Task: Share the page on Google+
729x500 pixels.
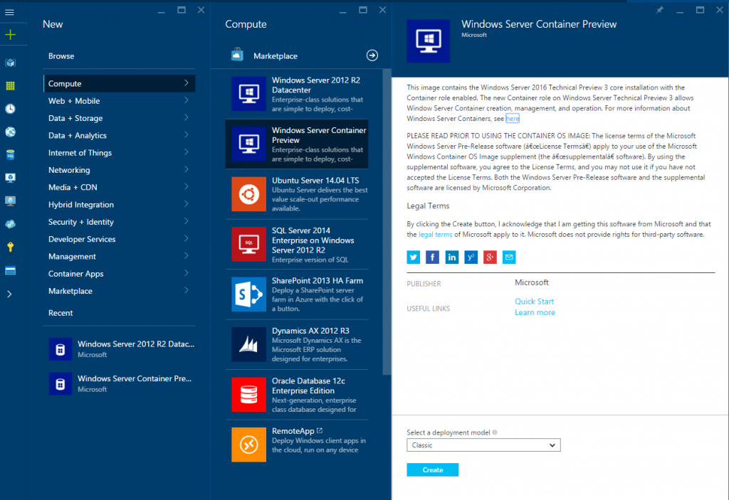Action: (489, 257)
